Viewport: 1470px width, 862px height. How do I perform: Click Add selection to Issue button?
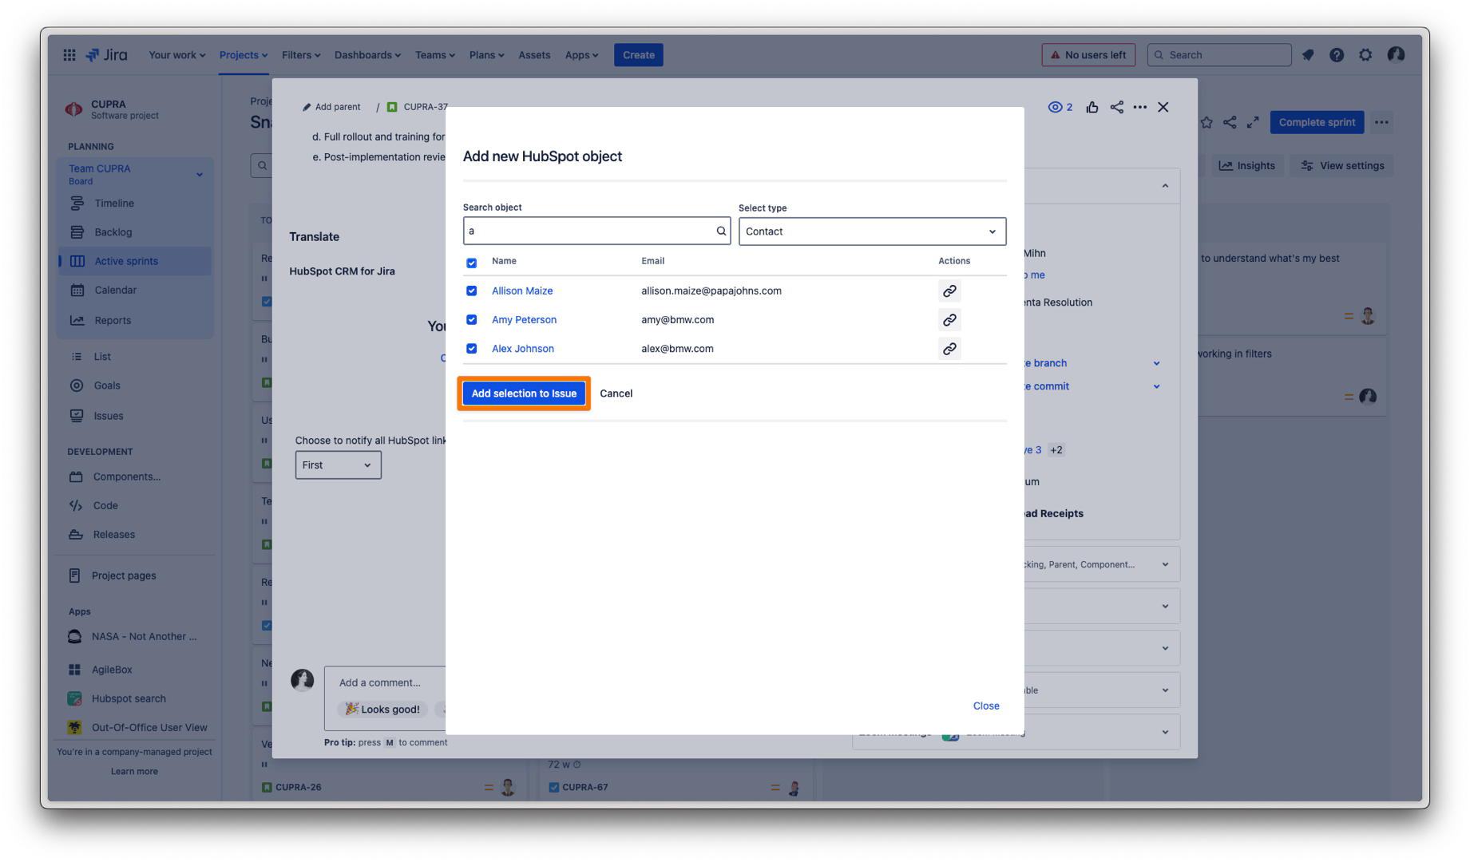click(x=524, y=393)
